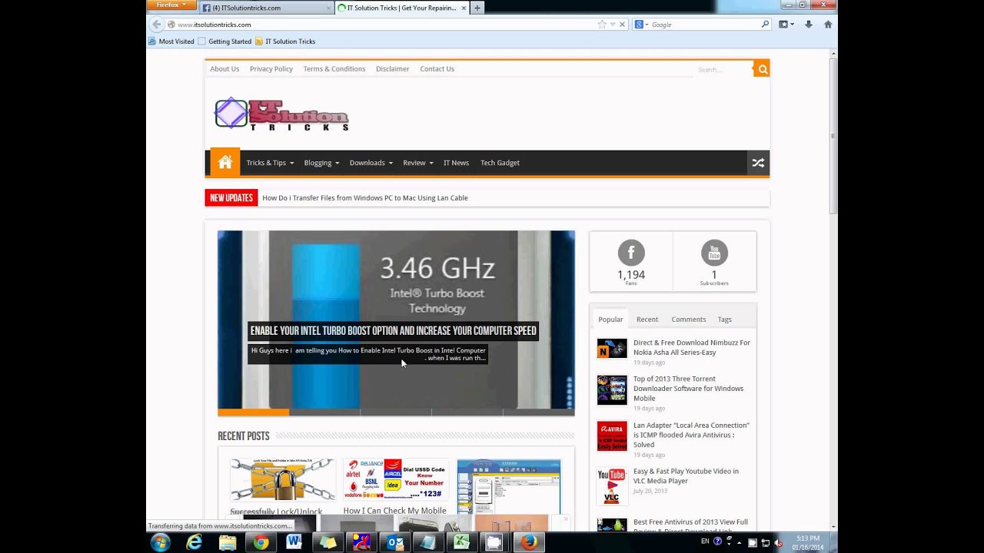Switch to Firefox in the taskbar
The width and height of the screenshot is (984, 553).
528,542
